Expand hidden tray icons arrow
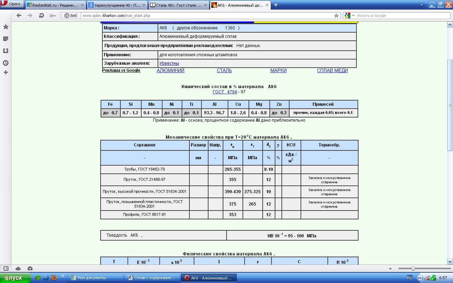The width and height of the screenshot is (453, 283). 420,278
